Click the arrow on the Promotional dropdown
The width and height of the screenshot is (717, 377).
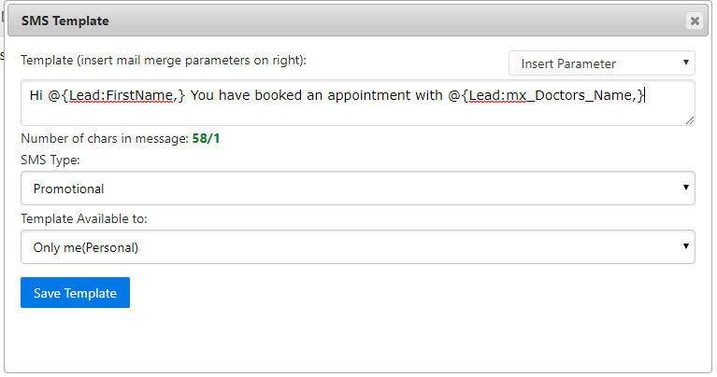tap(687, 188)
